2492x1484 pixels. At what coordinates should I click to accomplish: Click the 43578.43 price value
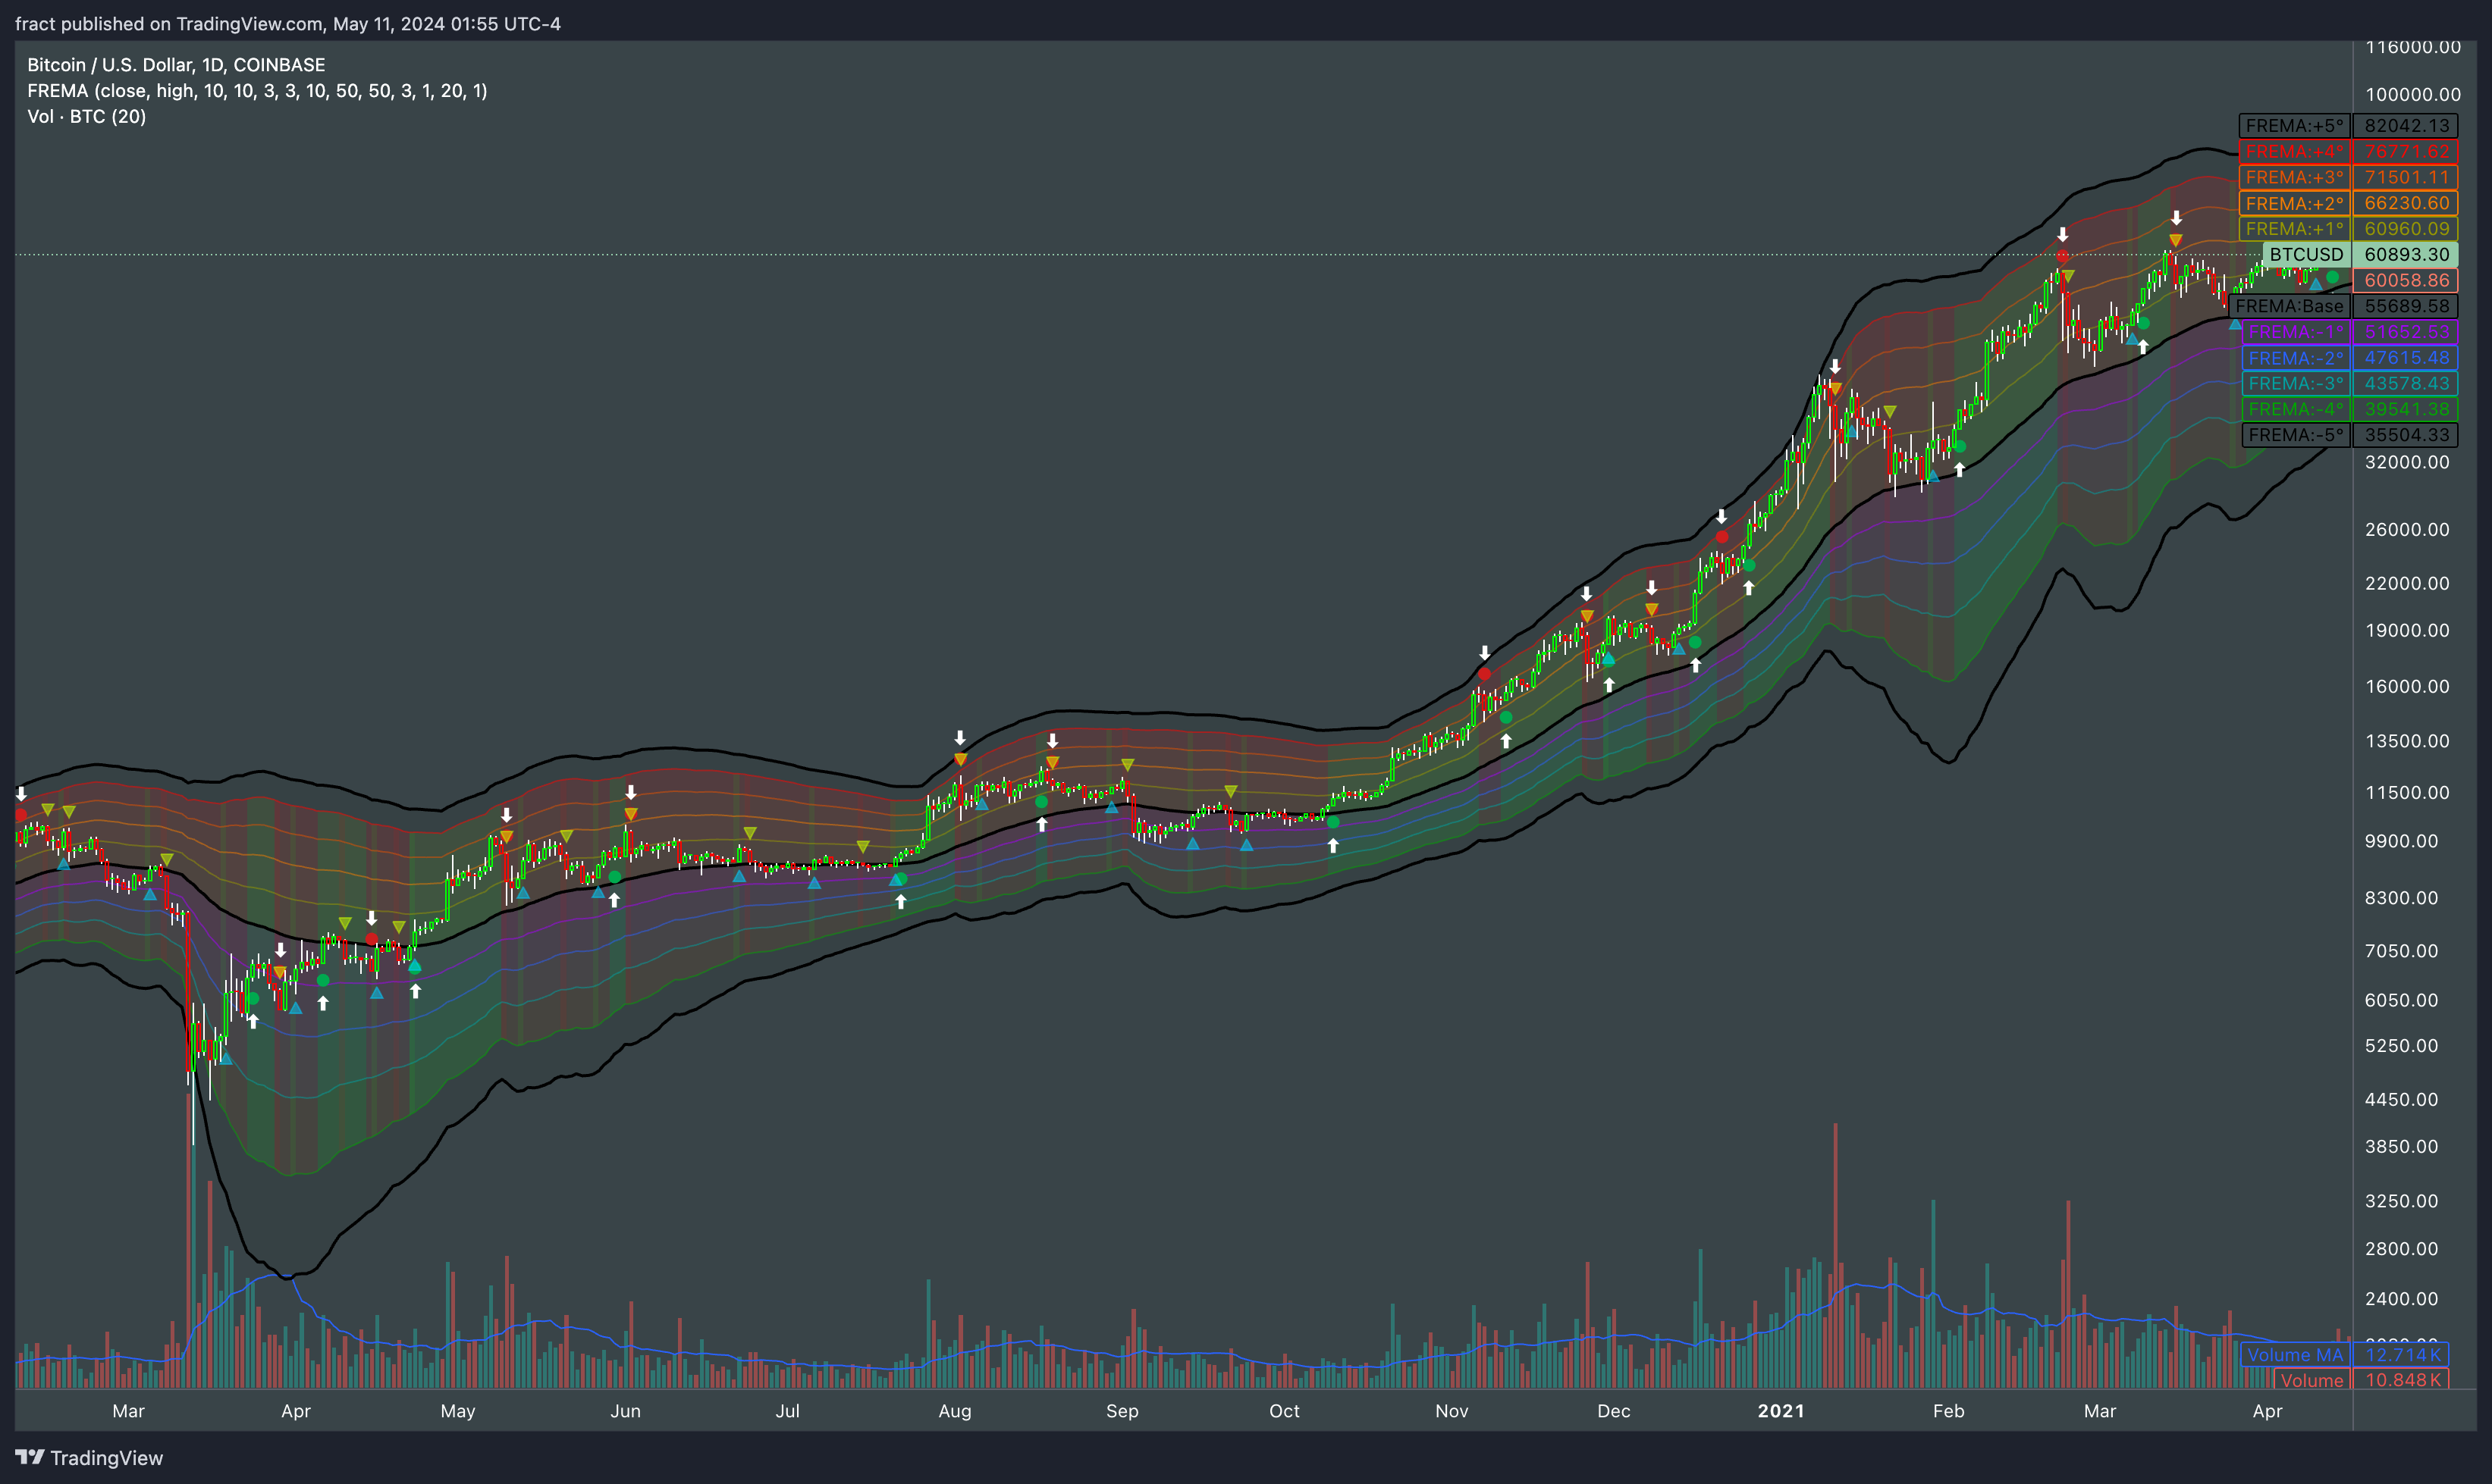[2405, 383]
